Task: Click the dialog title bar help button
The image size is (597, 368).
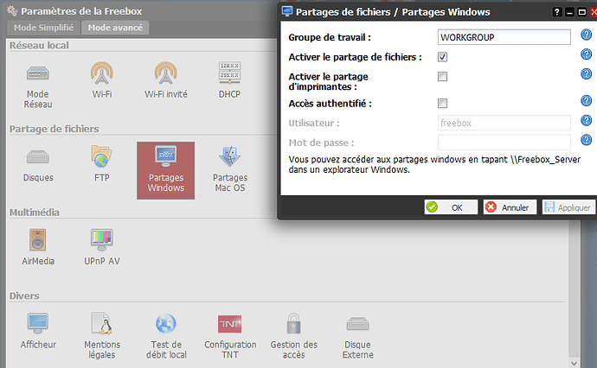Action: coord(556,12)
